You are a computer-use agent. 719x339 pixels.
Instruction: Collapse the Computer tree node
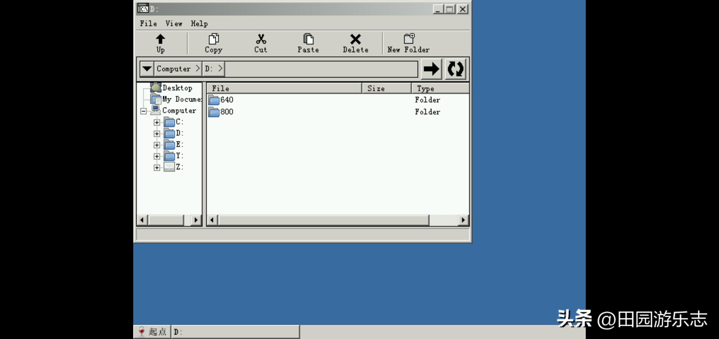pos(143,111)
